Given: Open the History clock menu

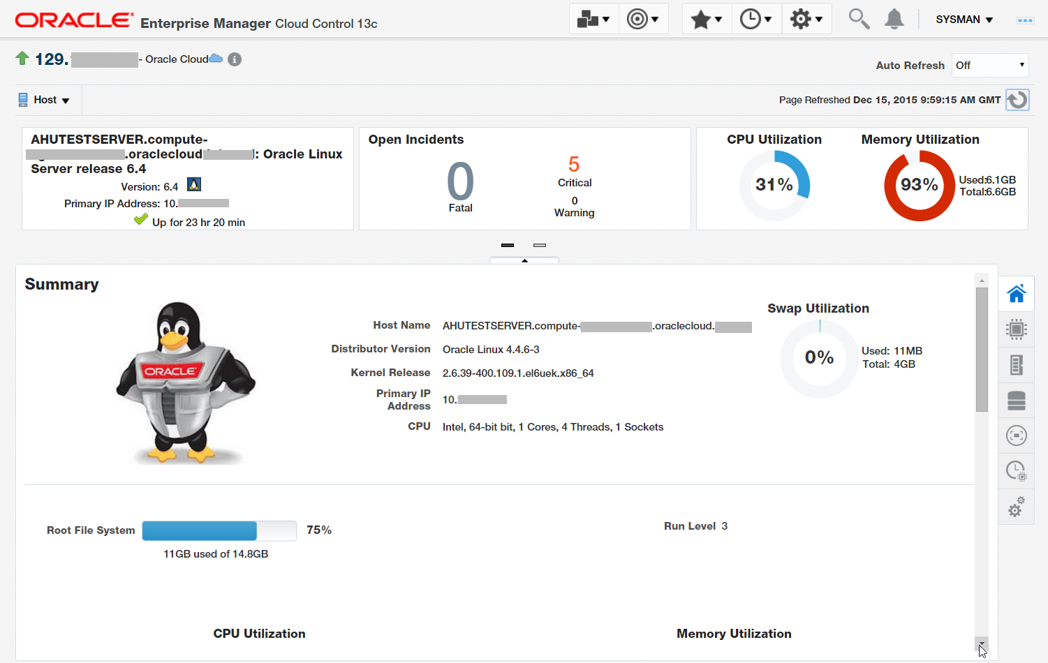Looking at the screenshot, I should coord(756,19).
